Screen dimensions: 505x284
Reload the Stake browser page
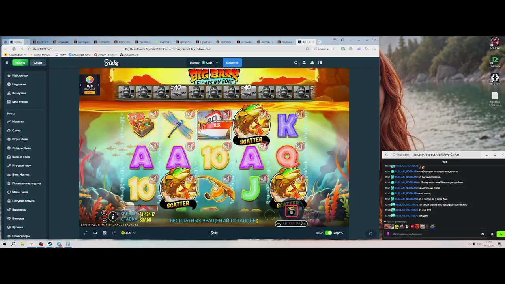[x=22, y=49]
